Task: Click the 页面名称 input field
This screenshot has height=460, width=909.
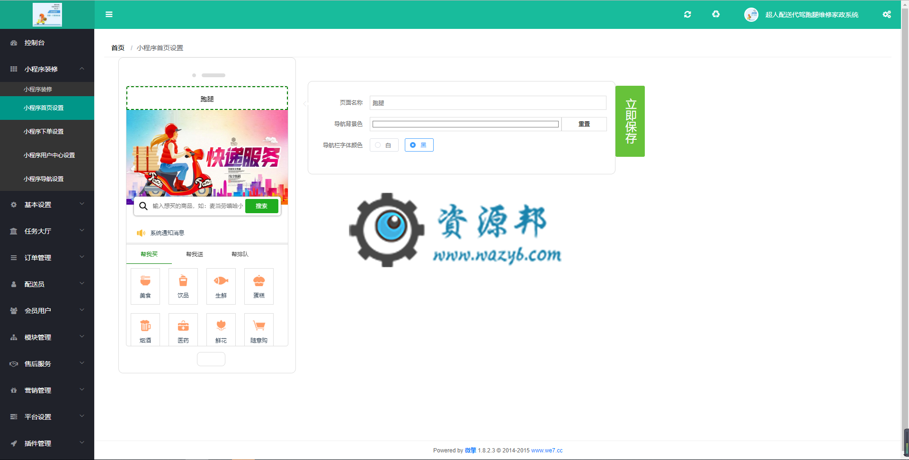Action: pos(488,103)
